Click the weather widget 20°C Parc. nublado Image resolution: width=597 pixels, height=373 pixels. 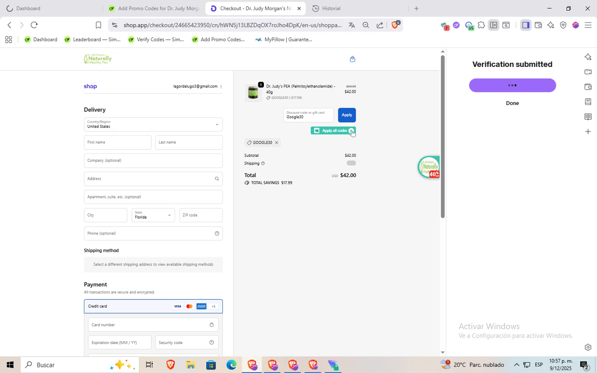tap(472, 365)
